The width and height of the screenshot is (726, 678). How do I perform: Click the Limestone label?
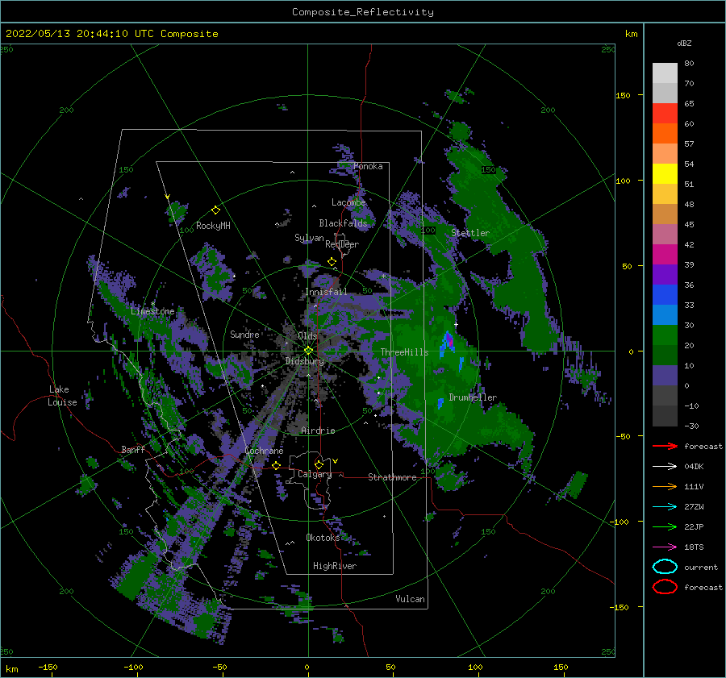[152, 311]
